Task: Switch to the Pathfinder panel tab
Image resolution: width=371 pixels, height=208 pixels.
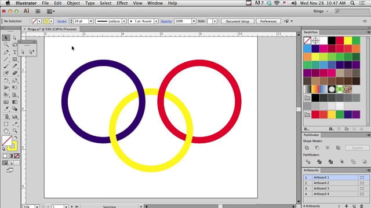Action: point(311,135)
